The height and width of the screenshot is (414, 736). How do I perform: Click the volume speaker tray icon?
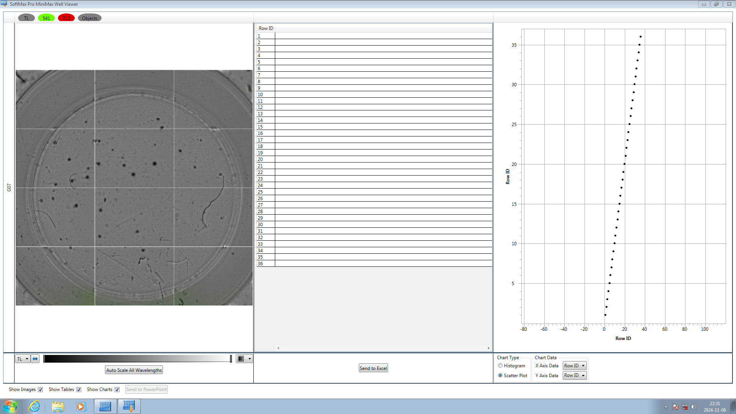point(694,407)
